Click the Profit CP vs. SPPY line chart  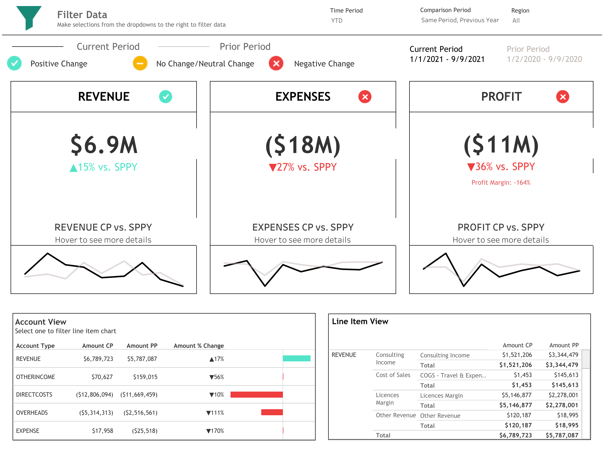[x=501, y=270]
